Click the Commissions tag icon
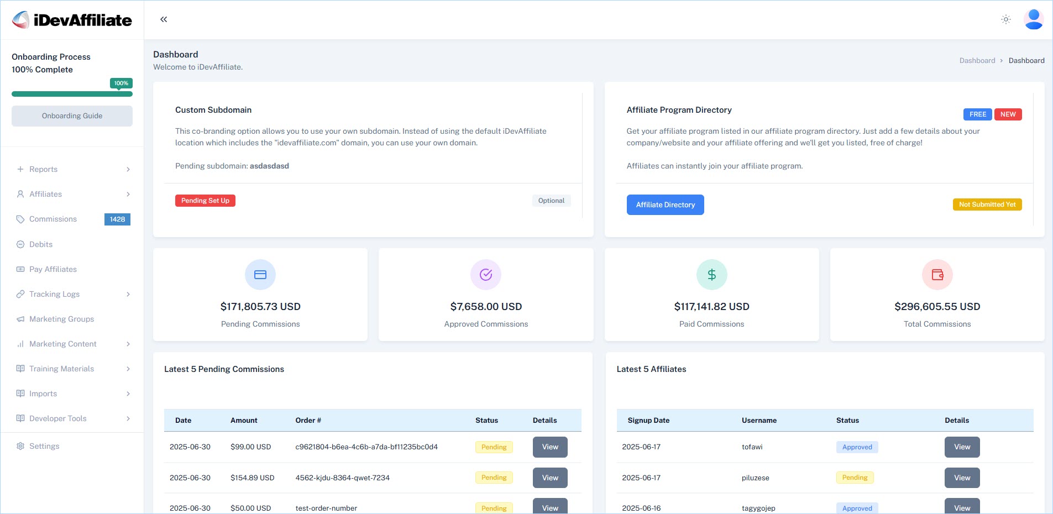The height and width of the screenshot is (514, 1053). (20, 219)
